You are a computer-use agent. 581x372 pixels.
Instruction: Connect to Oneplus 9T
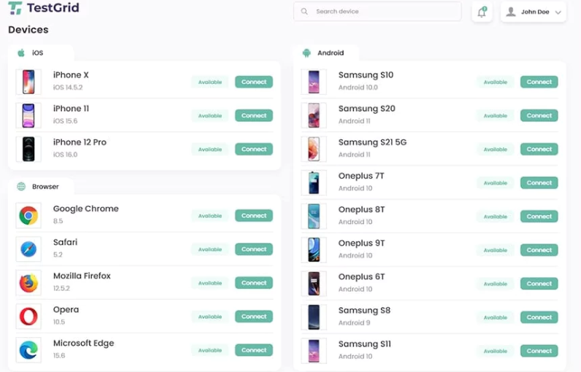[539, 250]
